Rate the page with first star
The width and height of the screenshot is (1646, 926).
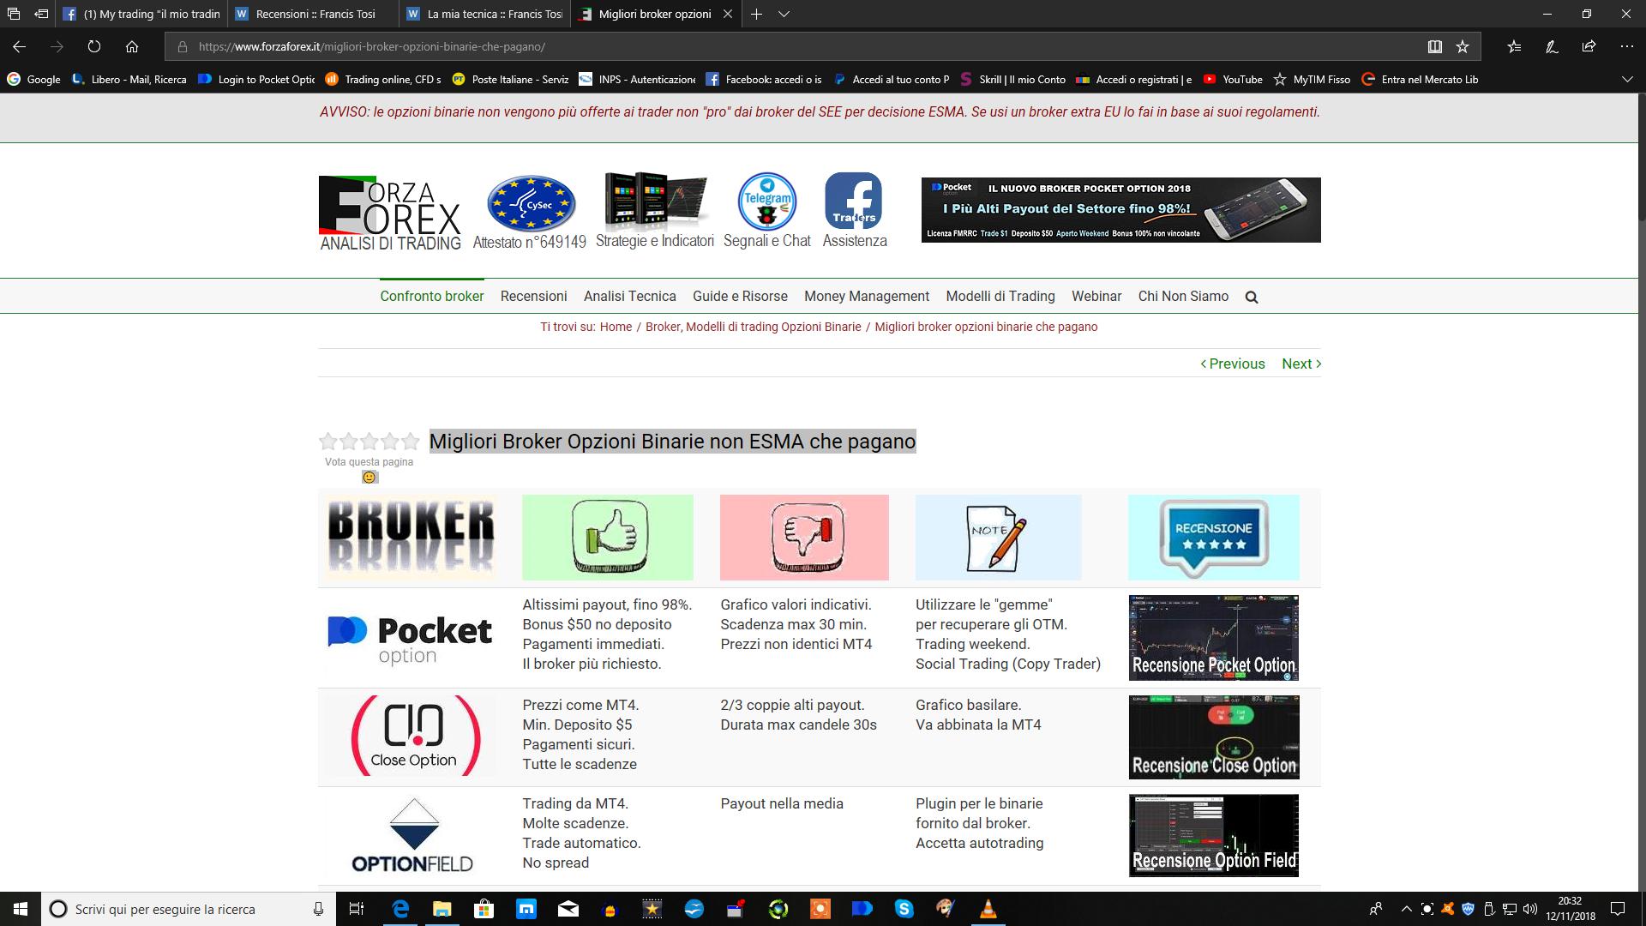(327, 442)
